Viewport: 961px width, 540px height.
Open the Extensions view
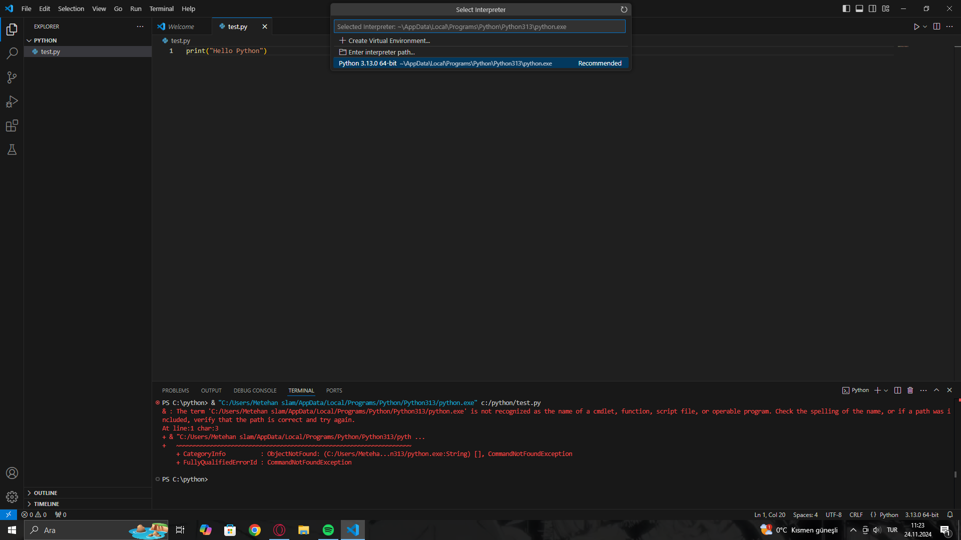[x=12, y=125]
